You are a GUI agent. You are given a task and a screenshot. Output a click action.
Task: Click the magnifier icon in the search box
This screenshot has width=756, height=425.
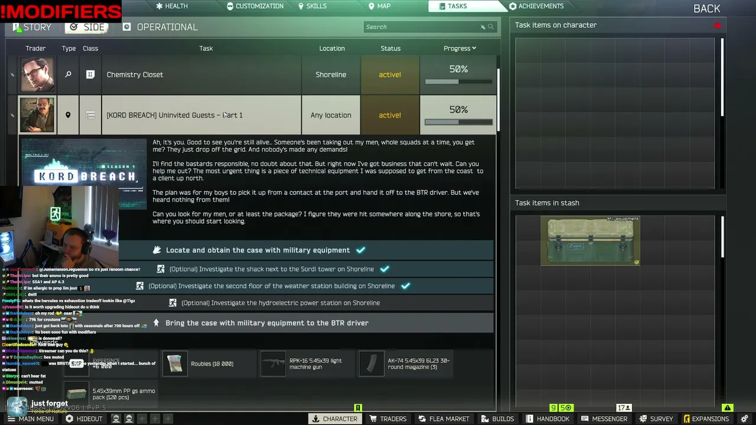[x=491, y=27]
